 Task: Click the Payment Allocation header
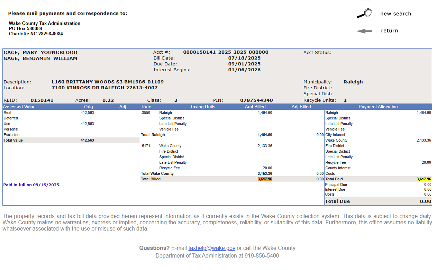[x=378, y=107]
